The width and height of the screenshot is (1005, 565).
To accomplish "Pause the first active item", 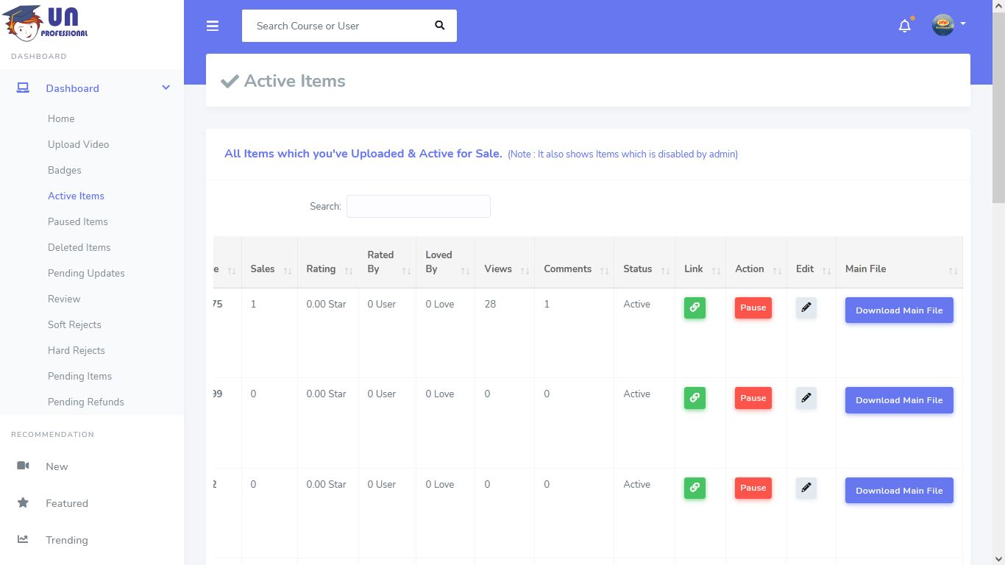I will coord(753,308).
